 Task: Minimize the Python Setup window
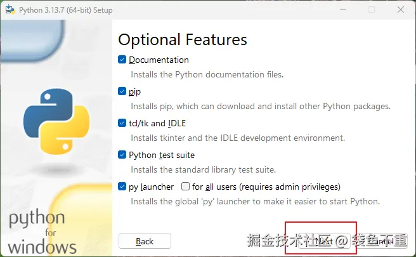click(x=343, y=10)
